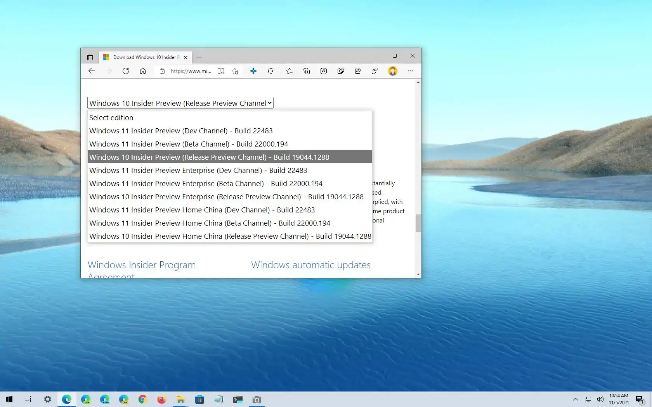Select Windows 11 Home China Dev Channel
Viewport: 652px width, 407px height.
pos(230,210)
